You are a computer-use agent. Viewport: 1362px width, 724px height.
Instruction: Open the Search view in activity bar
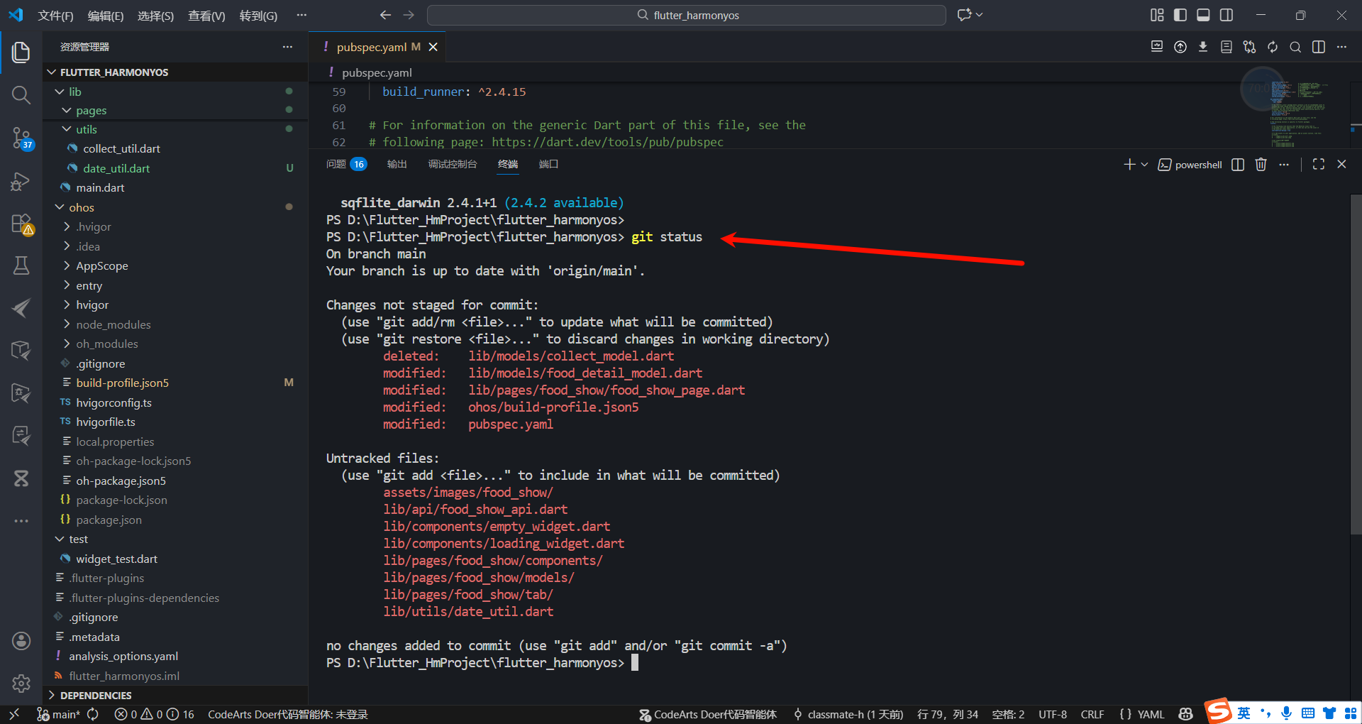(21, 95)
